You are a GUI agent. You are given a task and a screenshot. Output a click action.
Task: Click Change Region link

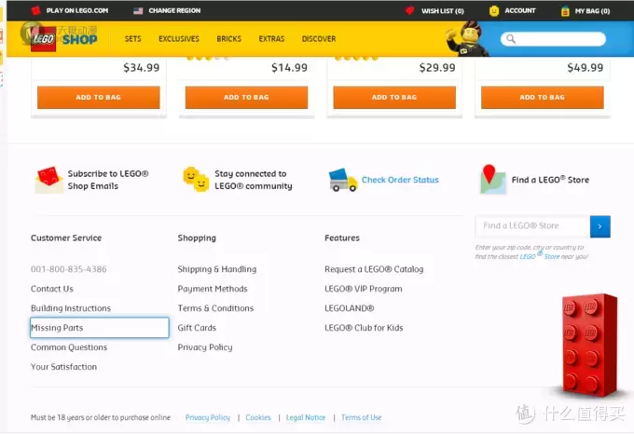pos(174,10)
